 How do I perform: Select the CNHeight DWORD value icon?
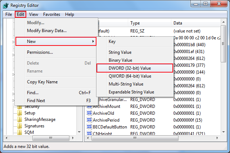pos(89,133)
